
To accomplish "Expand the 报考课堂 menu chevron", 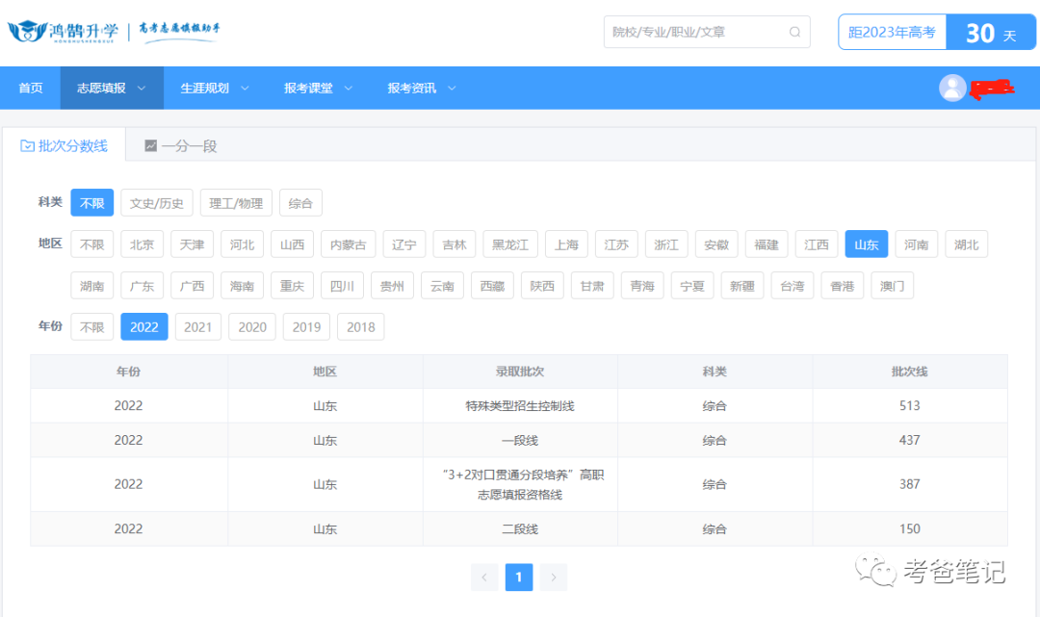I will coord(349,89).
